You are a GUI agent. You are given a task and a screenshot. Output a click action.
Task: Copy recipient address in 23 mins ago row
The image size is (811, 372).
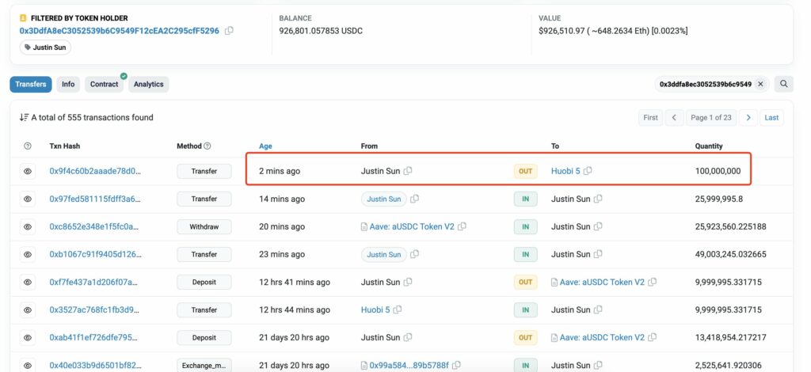pyautogui.click(x=598, y=254)
